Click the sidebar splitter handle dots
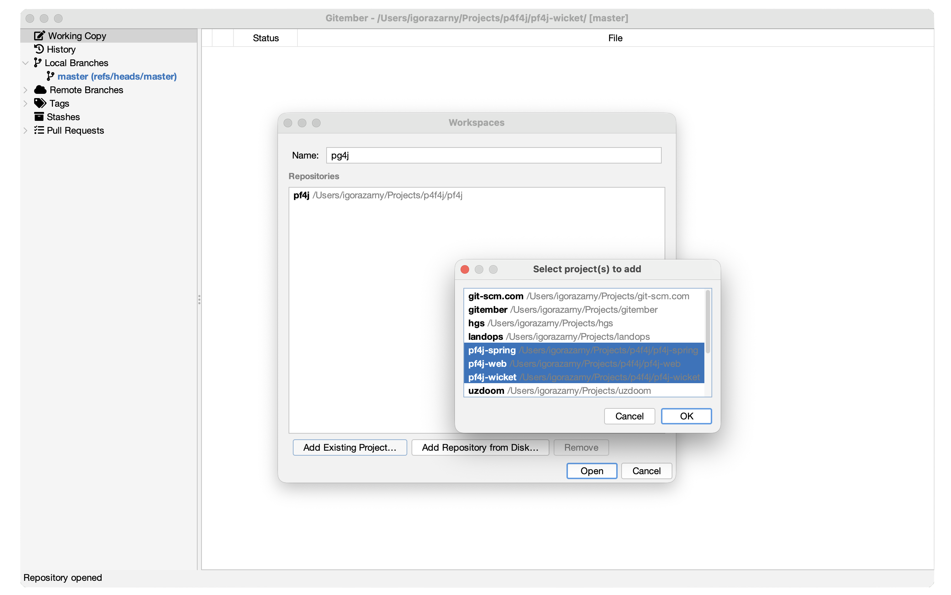Viewport: 951px width, 595px height. point(199,300)
